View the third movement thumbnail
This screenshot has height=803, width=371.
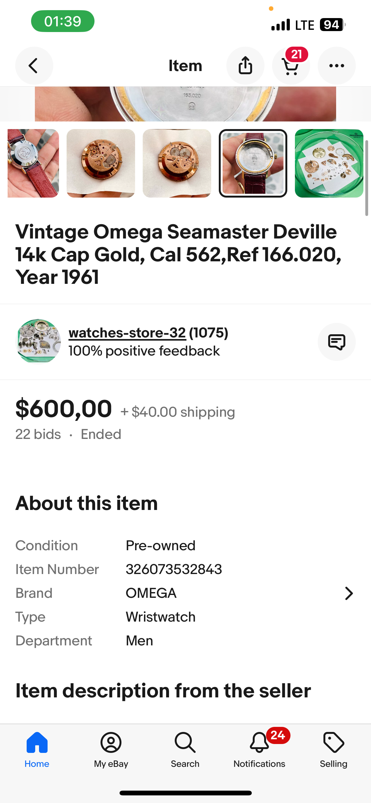177,163
